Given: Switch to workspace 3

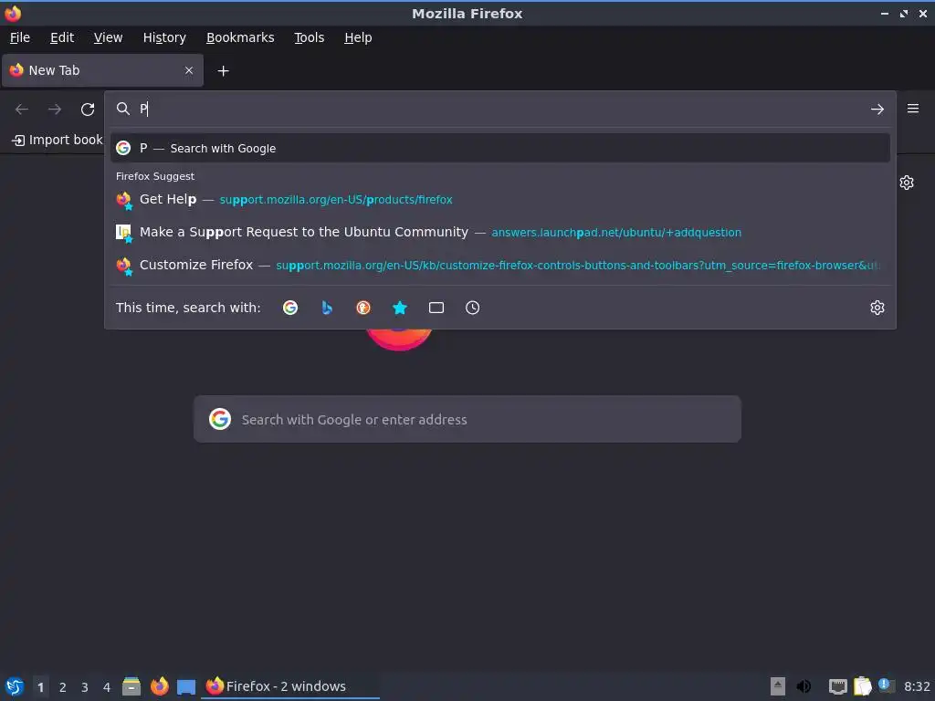Looking at the screenshot, I should 85,686.
